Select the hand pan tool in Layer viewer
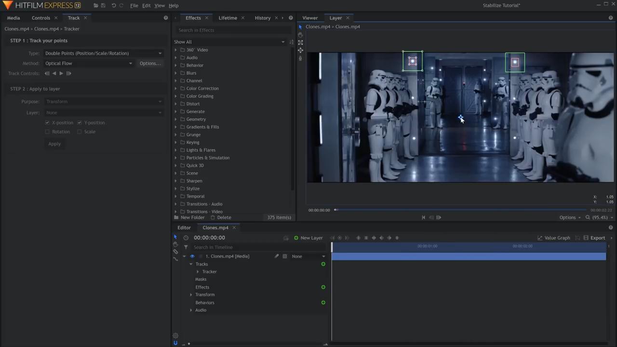The height and width of the screenshot is (347, 617). [300, 35]
